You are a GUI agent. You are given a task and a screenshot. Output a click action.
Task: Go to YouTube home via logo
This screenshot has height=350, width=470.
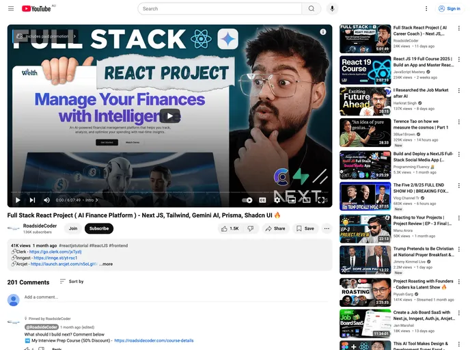pyautogui.click(x=36, y=9)
